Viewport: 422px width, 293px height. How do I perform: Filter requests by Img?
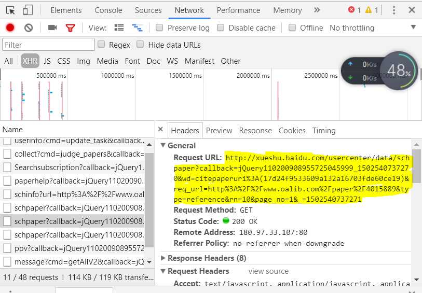(x=84, y=61)
